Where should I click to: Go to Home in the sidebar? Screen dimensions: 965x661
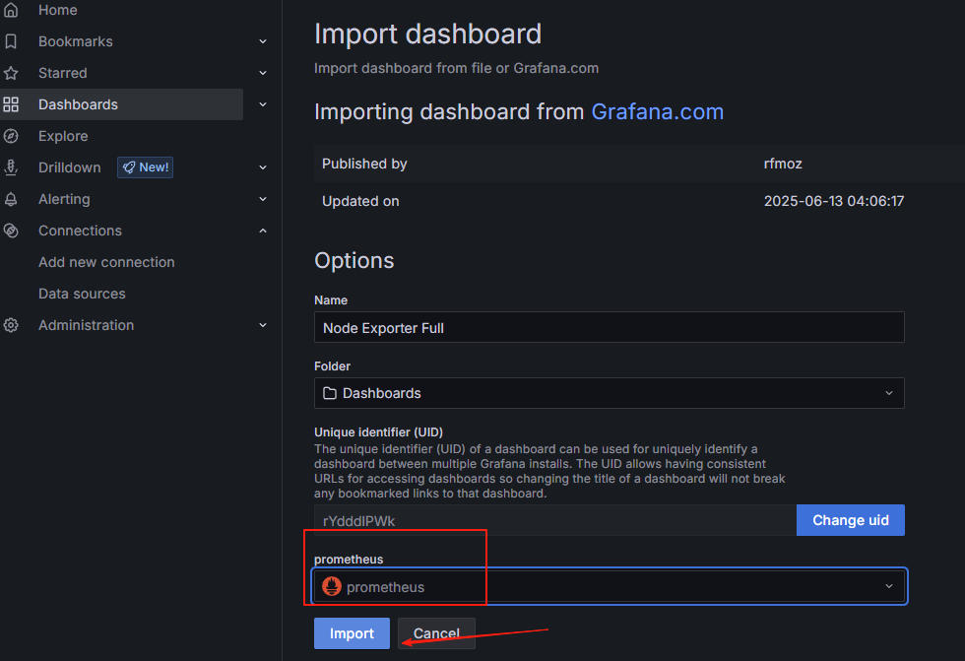(58, 10)
